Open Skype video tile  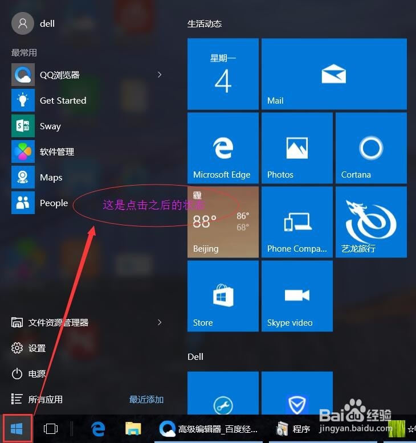[297, 296]
